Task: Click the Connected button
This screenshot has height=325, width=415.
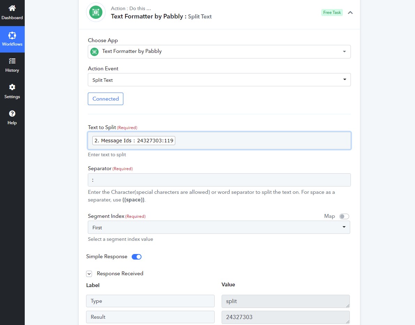Action: [x=106, y=99]
